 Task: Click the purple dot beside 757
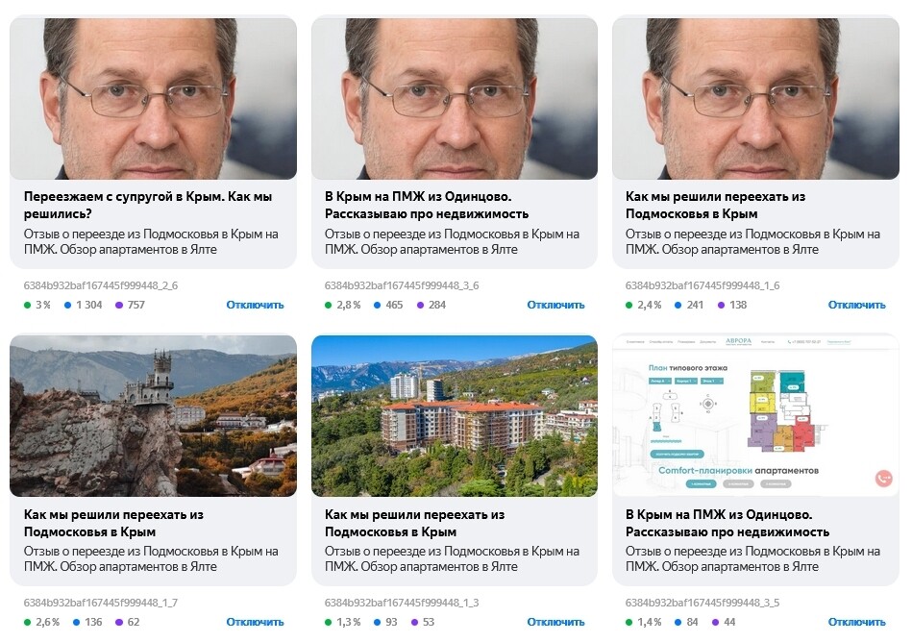click(x=119, y=305)
